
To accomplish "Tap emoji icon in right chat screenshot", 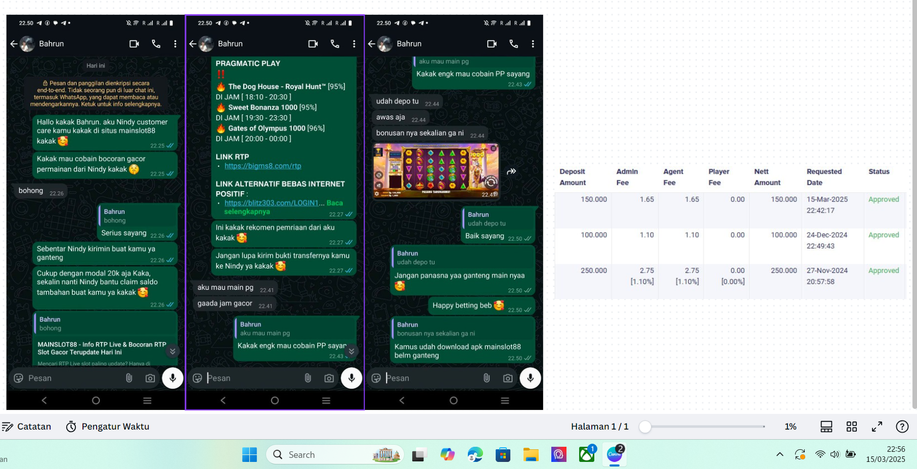I will [376, 378].
